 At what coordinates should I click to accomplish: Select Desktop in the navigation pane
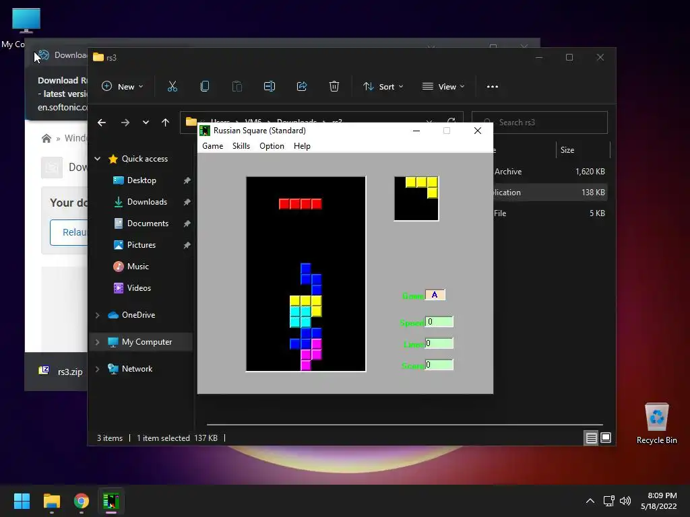(142, 180)
